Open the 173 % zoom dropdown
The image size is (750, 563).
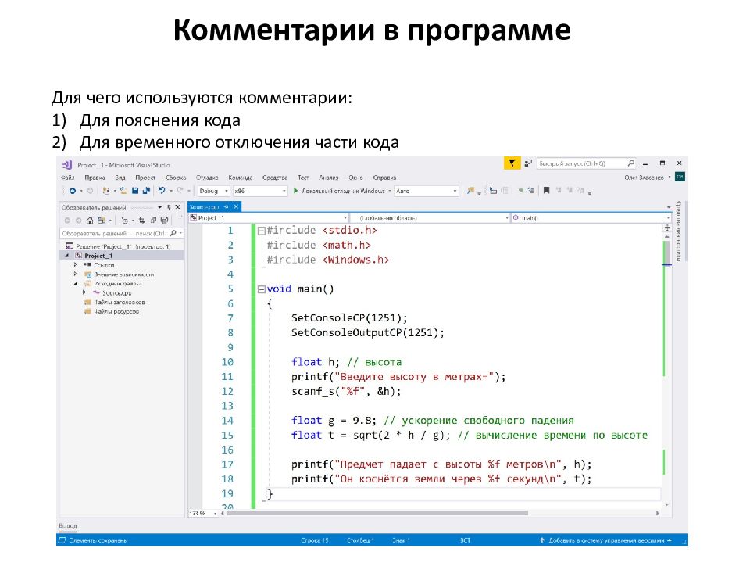click(x=203, y=513)
